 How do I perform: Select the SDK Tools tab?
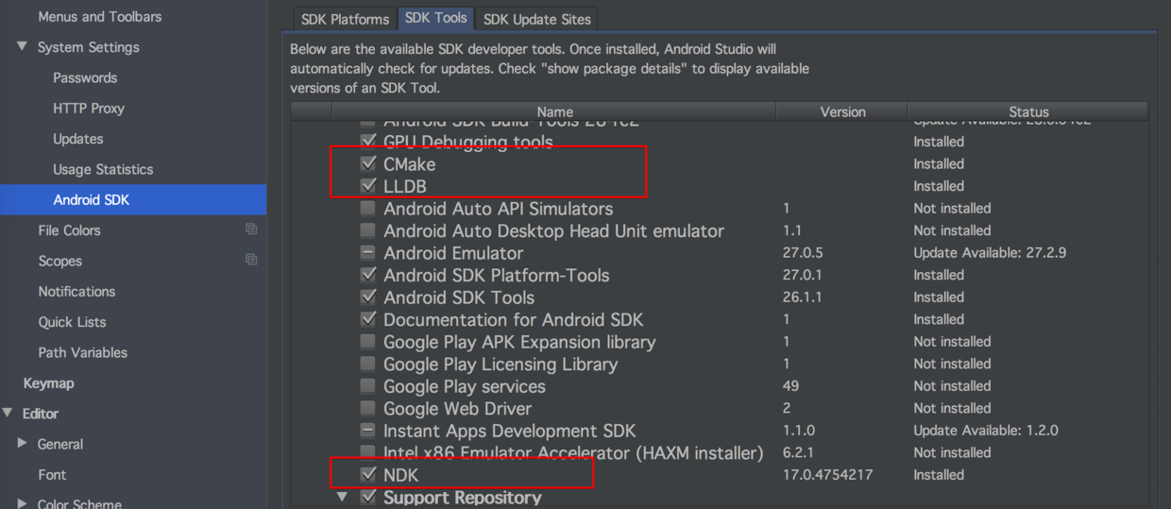coord(435,18)
